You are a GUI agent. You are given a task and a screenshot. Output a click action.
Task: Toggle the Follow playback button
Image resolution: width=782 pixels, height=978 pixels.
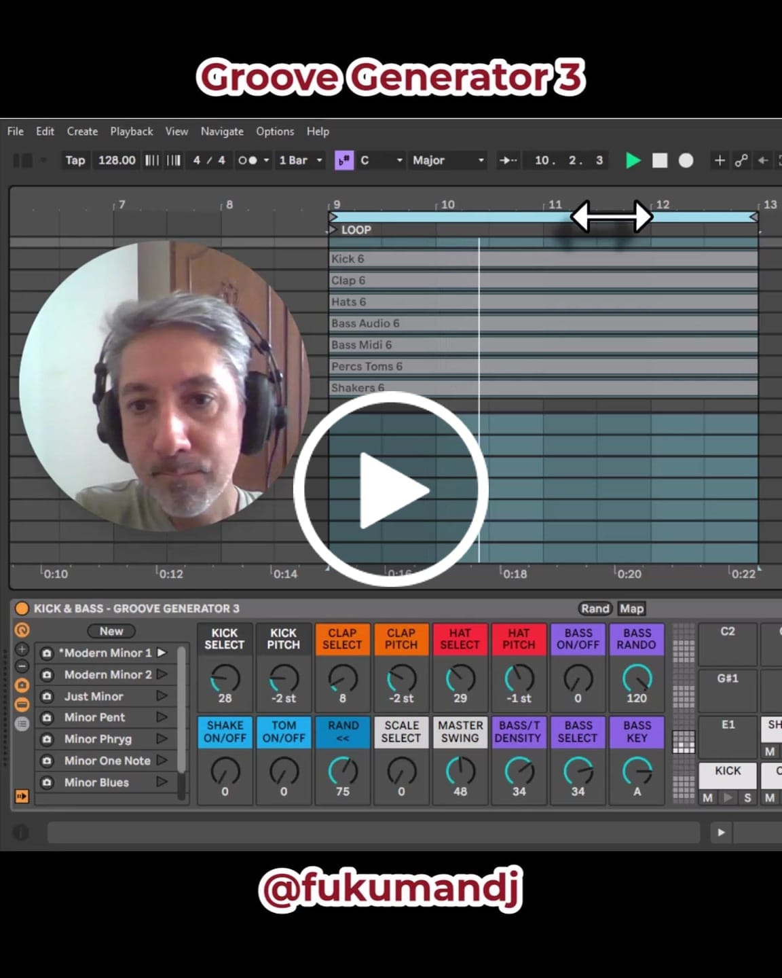point(508,160)
